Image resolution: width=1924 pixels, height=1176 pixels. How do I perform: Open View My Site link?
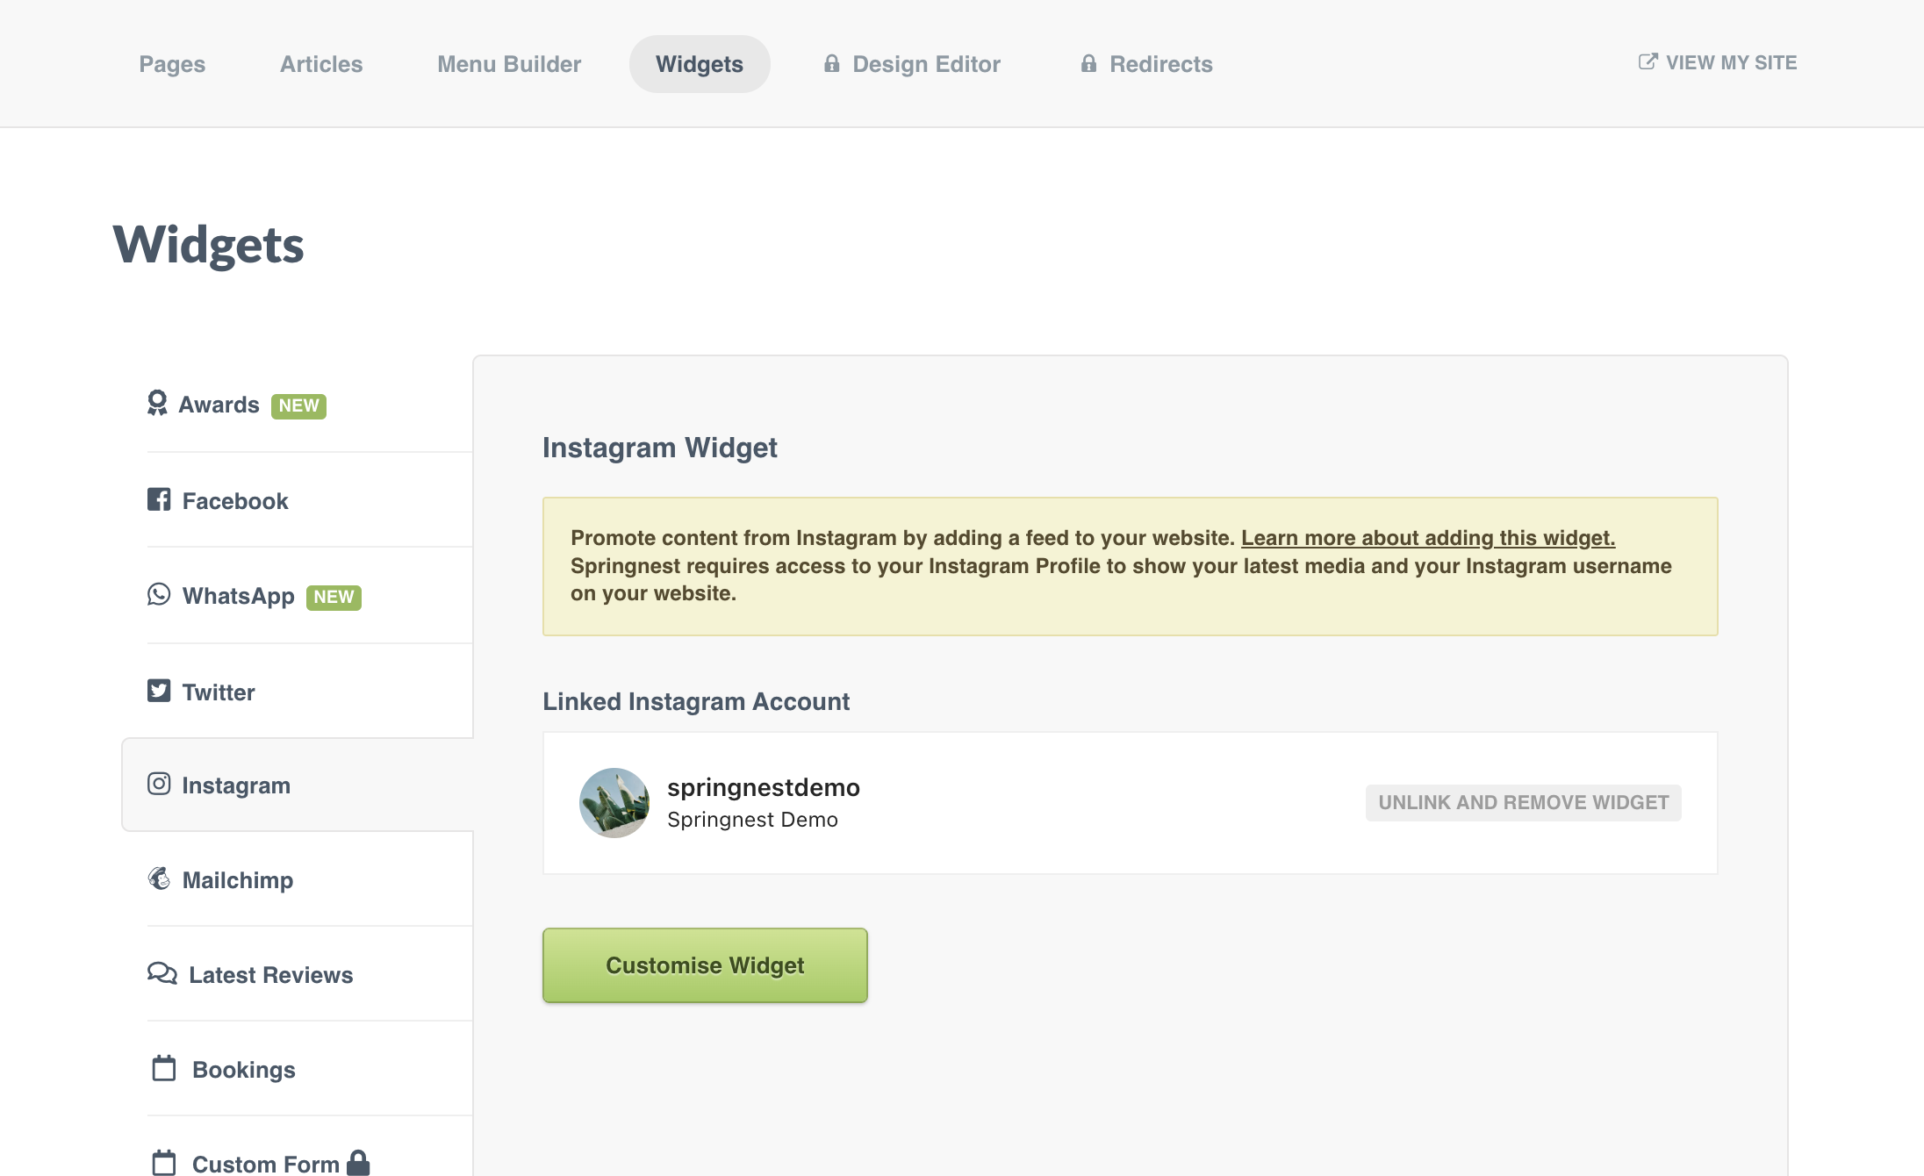click(x=1718, y=62)
